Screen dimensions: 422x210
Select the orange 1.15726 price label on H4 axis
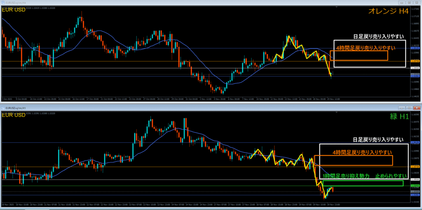coord(415,62)
